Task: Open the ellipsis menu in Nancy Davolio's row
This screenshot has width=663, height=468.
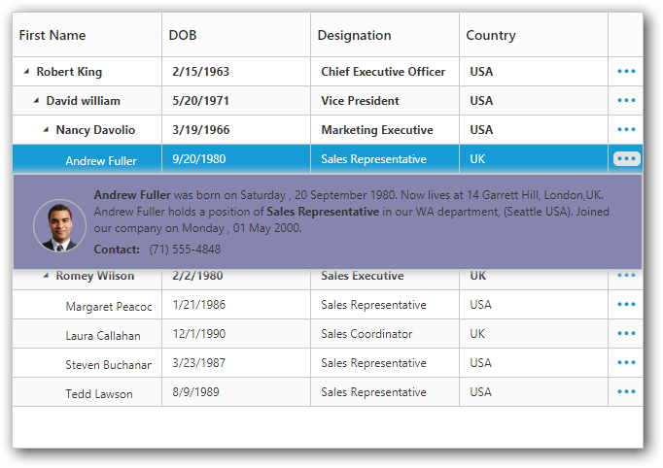Action: pos(626,129)
